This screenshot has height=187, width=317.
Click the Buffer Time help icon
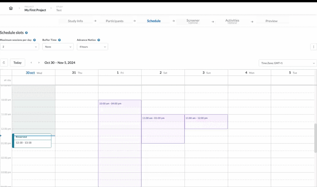[x=60, y=40]
